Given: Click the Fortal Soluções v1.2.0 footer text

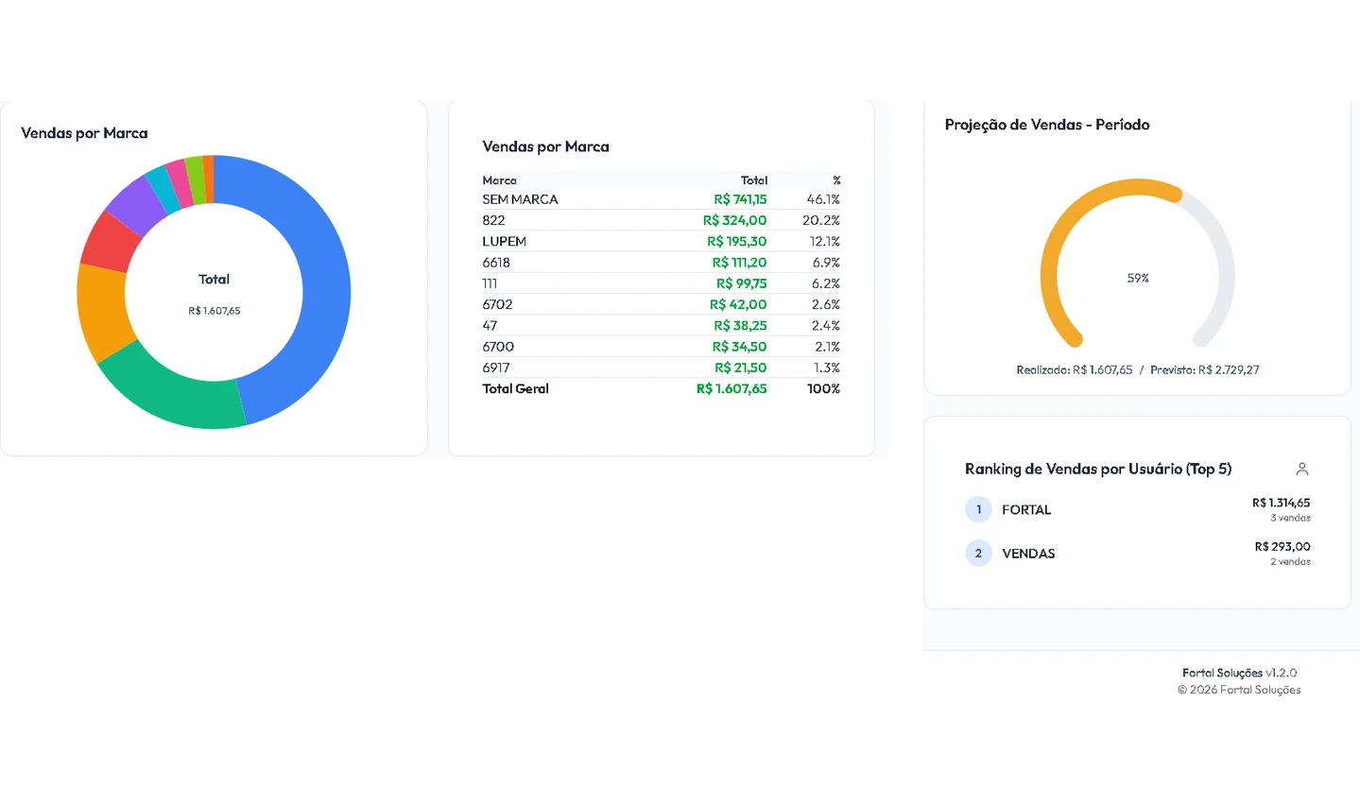Looking at the screenshot, I should coord(1239,673).
